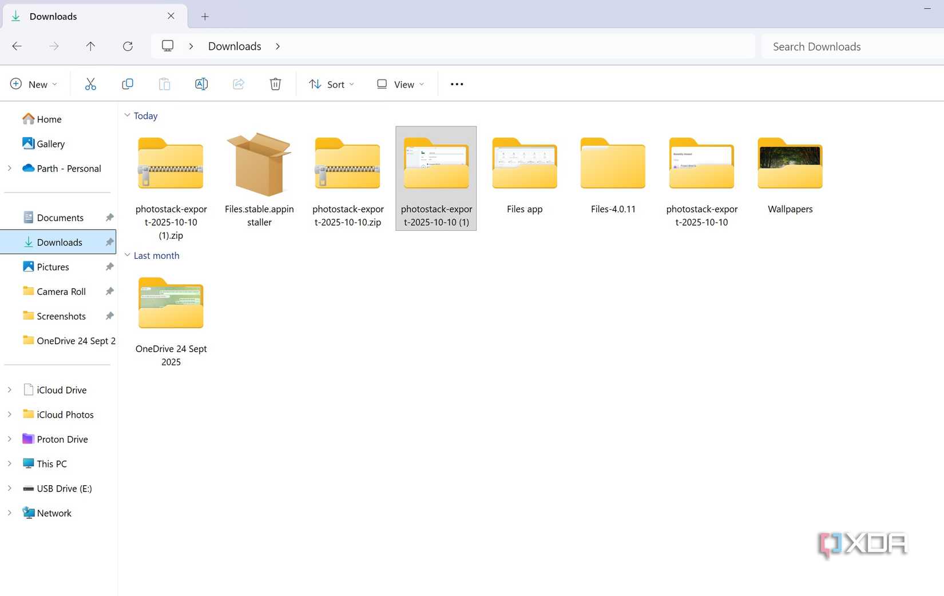The image size is (944, 596).
Task: Click the Share icon
Action: (x=238, y=83)
